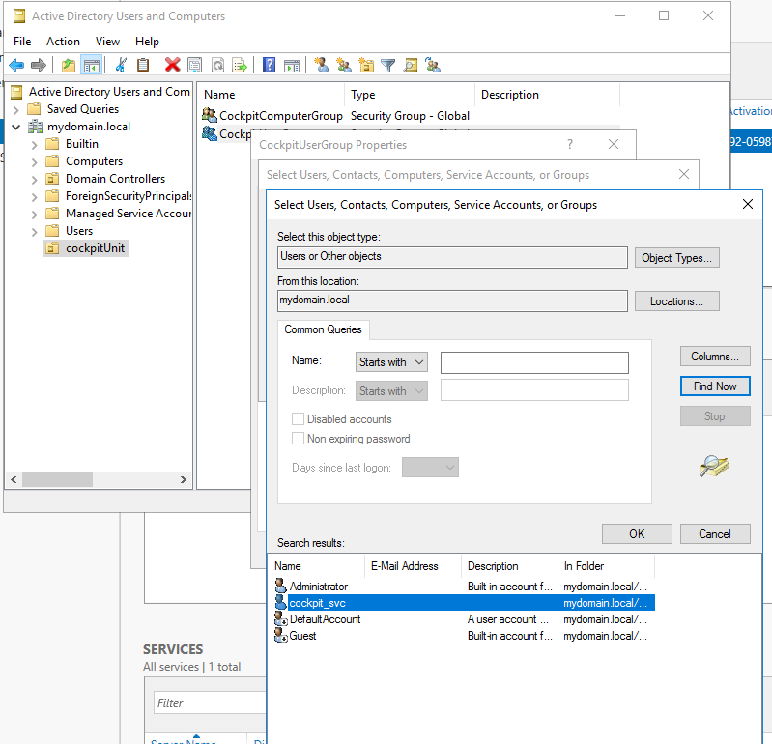
Task: Expand the Builtin folder node
Action: pyautogui.click(x=34, y=145)
